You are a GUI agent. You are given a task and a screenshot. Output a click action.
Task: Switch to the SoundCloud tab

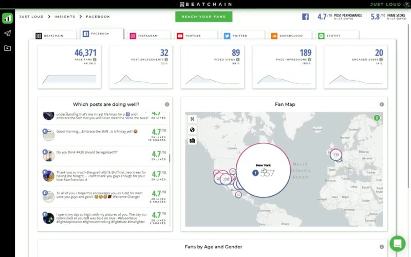[290, 35]
